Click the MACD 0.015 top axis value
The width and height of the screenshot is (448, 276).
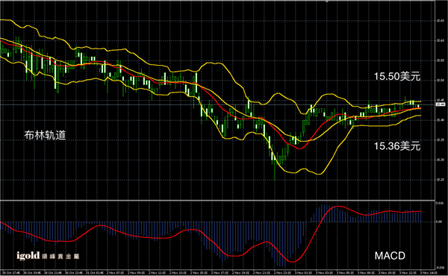(x=440, y=203)
